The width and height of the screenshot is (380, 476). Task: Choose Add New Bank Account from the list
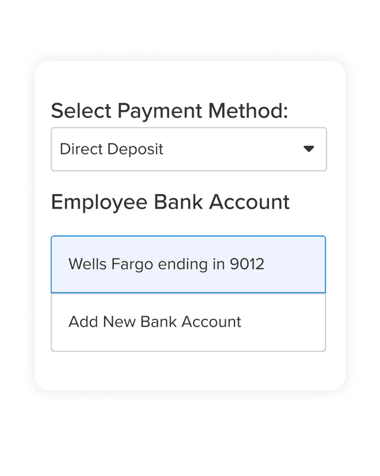click(x=188, y=321)
